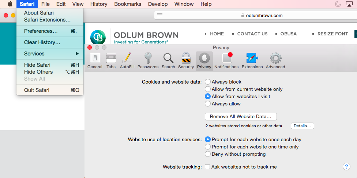Choose Safari Extensions… menu item

pos(50,20)
